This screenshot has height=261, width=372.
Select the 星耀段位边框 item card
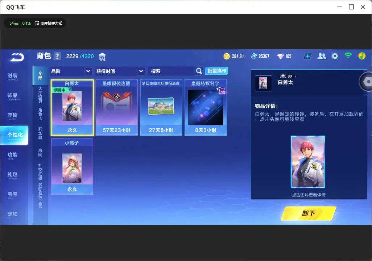[116, 108]
